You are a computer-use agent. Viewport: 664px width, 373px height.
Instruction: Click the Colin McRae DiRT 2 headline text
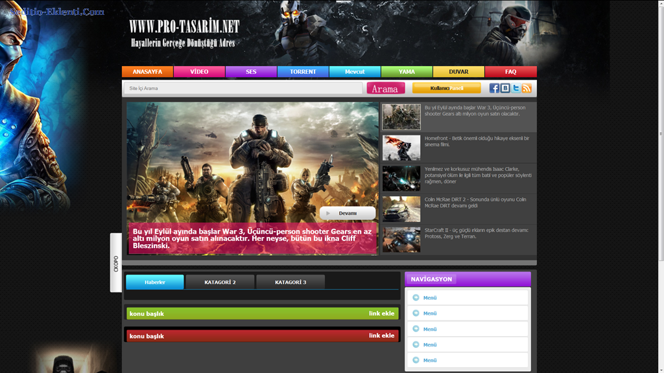tap(475, 203)
